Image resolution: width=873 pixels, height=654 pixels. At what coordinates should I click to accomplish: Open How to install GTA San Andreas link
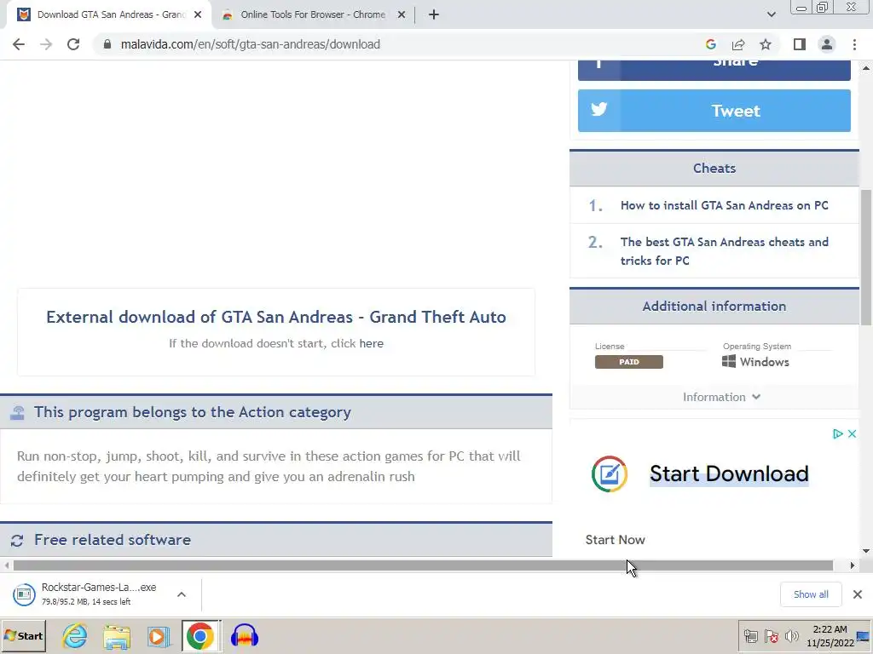pos(725,205)
